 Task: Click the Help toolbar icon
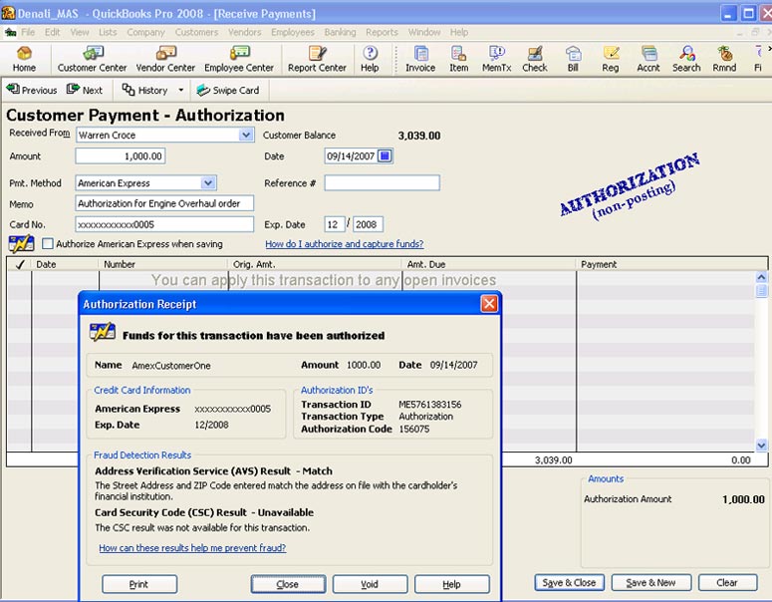(x=370, y=59)
